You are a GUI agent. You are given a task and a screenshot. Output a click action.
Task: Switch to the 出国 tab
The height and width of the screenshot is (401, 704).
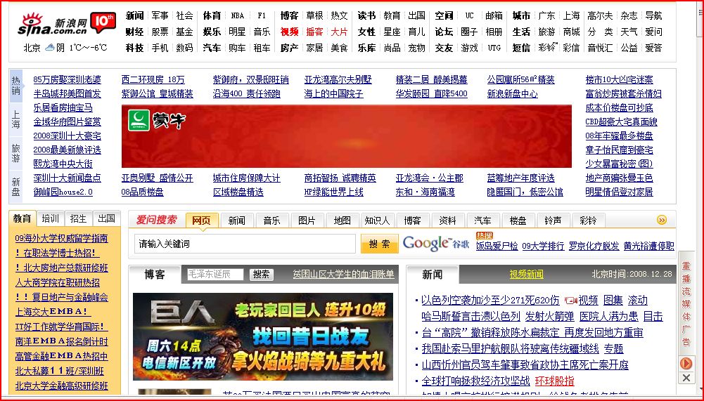[106, 218]
